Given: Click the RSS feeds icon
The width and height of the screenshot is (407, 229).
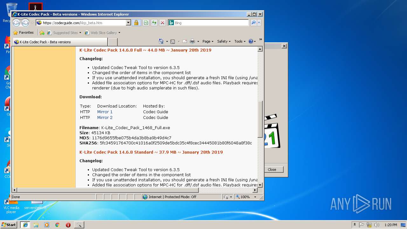Looking at the screenshot, I should pos(173,41).
